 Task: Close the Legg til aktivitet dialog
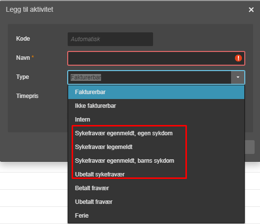click(251, 10)
